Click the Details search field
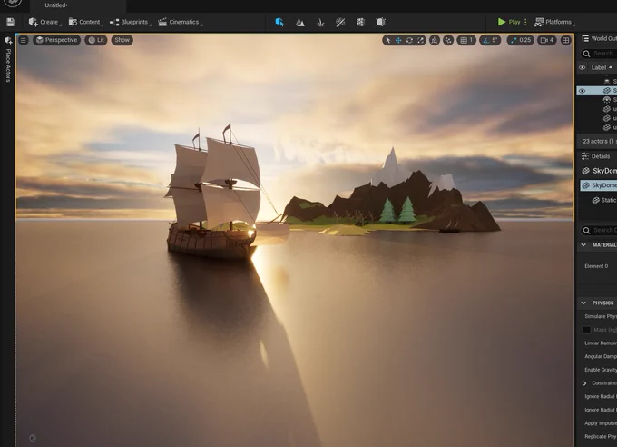The image size is (617, 447). click(x=599, y=230)
